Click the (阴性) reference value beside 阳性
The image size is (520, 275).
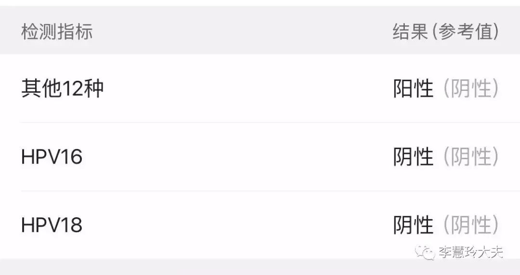pyautogui.click(x=470, y=89)
